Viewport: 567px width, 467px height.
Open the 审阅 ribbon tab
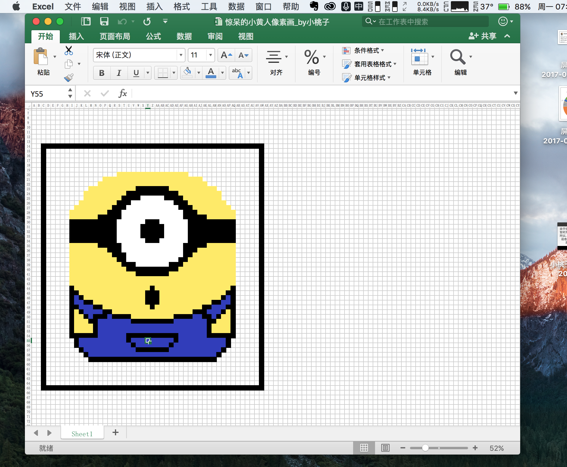point(215,36)
